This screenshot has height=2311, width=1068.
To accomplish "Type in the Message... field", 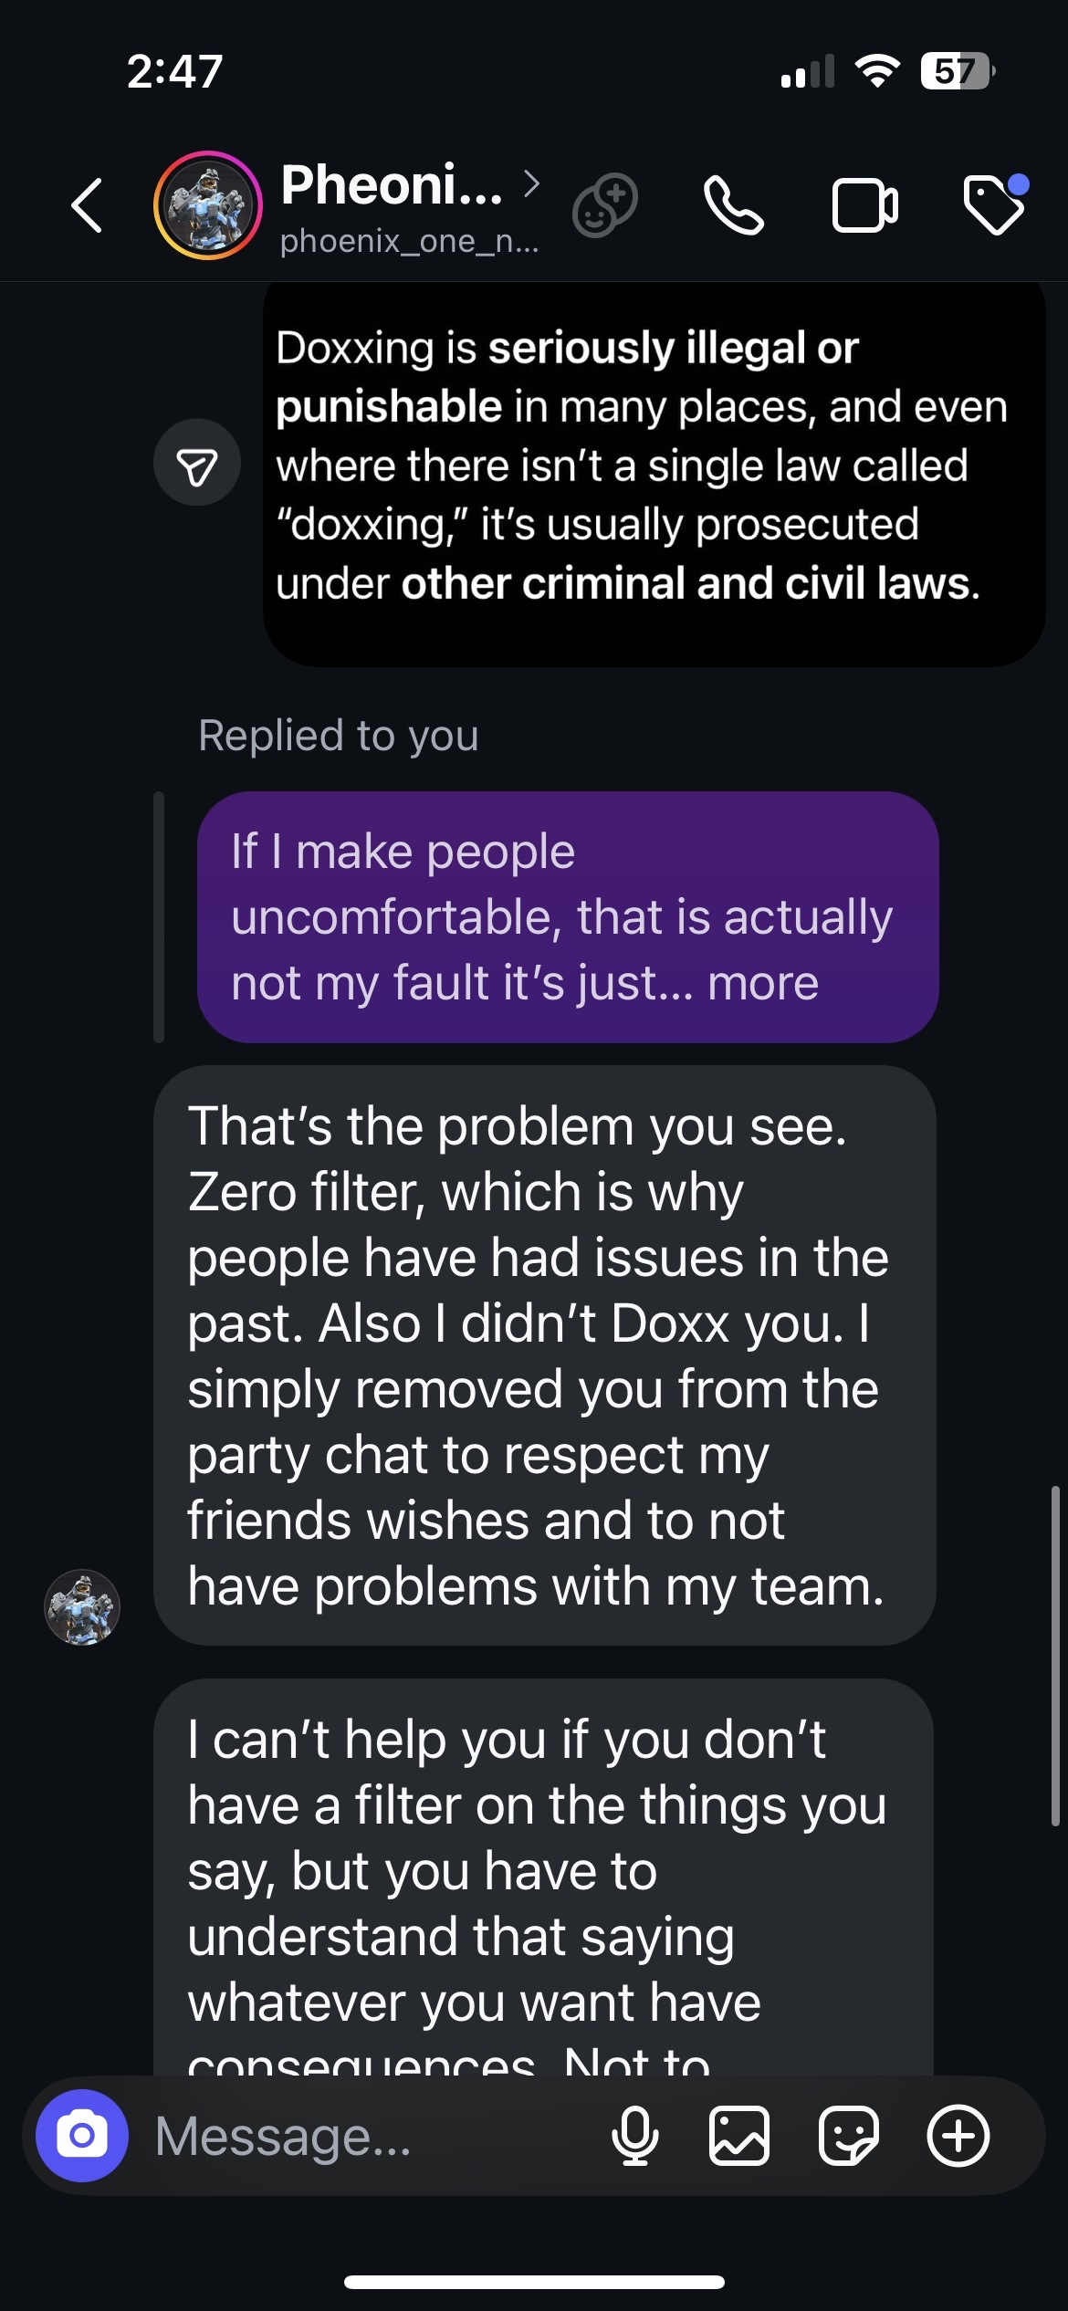I will pyautogui.click(x=365, y=2136).
